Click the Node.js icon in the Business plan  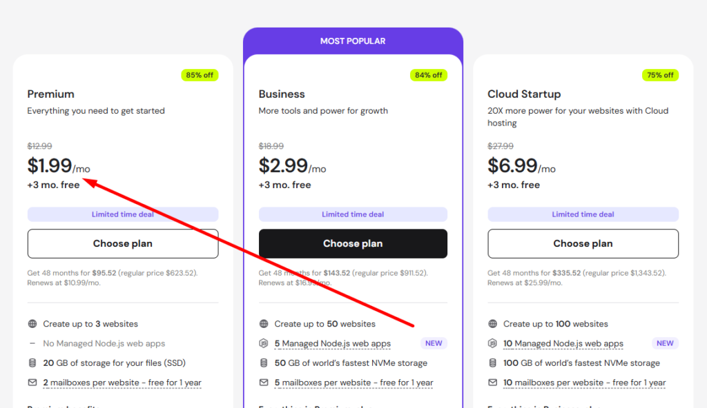click(263, 343)
